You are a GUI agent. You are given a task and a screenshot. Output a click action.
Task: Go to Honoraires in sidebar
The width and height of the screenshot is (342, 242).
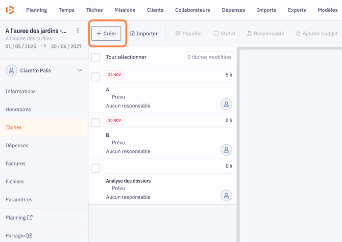coord(18,110)
